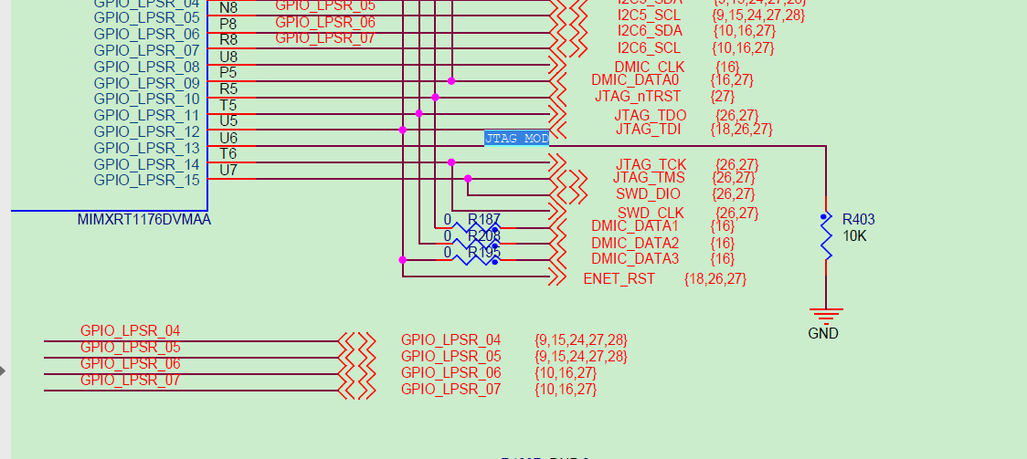Image resolution: width=1027 pixels, height=459 pixels.
Task: Select the JTAG_TCK net name text
Action: (x=651, y=164)
